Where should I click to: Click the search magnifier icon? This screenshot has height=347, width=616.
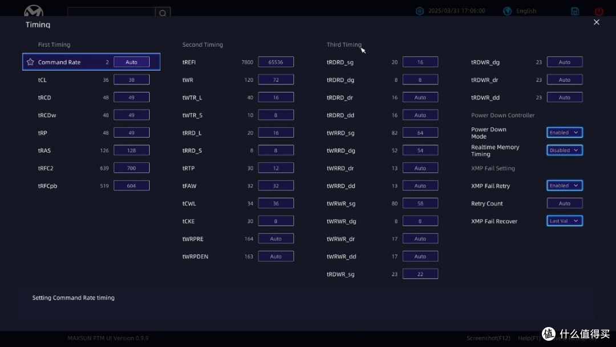click(x=163, y=13)
